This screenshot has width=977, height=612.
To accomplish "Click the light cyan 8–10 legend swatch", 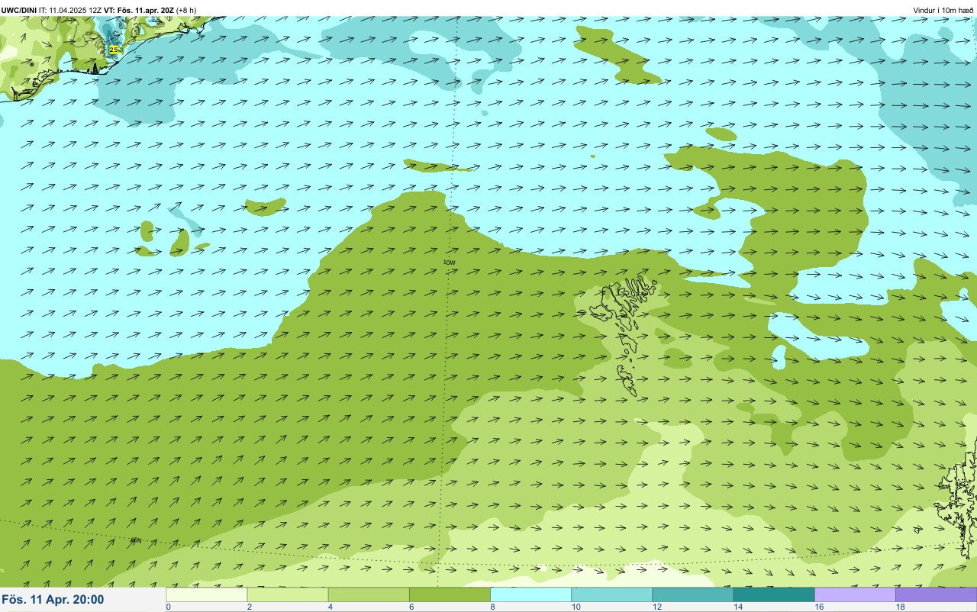I will pyautogui.click(x=530, y=594).
